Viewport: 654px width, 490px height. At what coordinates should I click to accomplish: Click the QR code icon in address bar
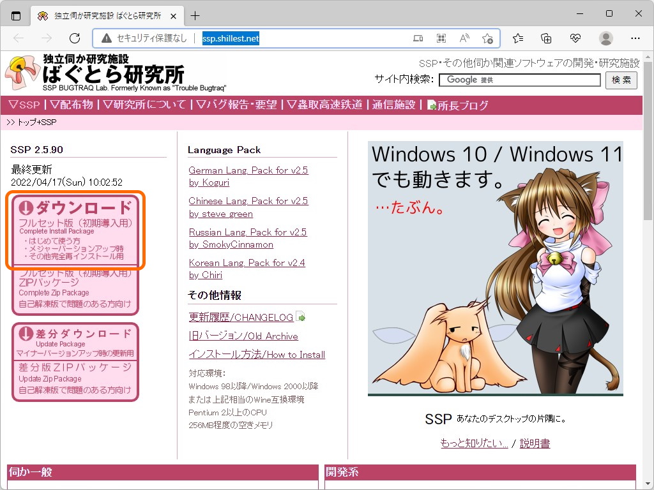point(441,39)
